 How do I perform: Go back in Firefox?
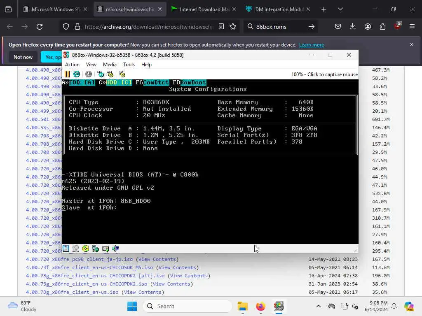[10, 27]
